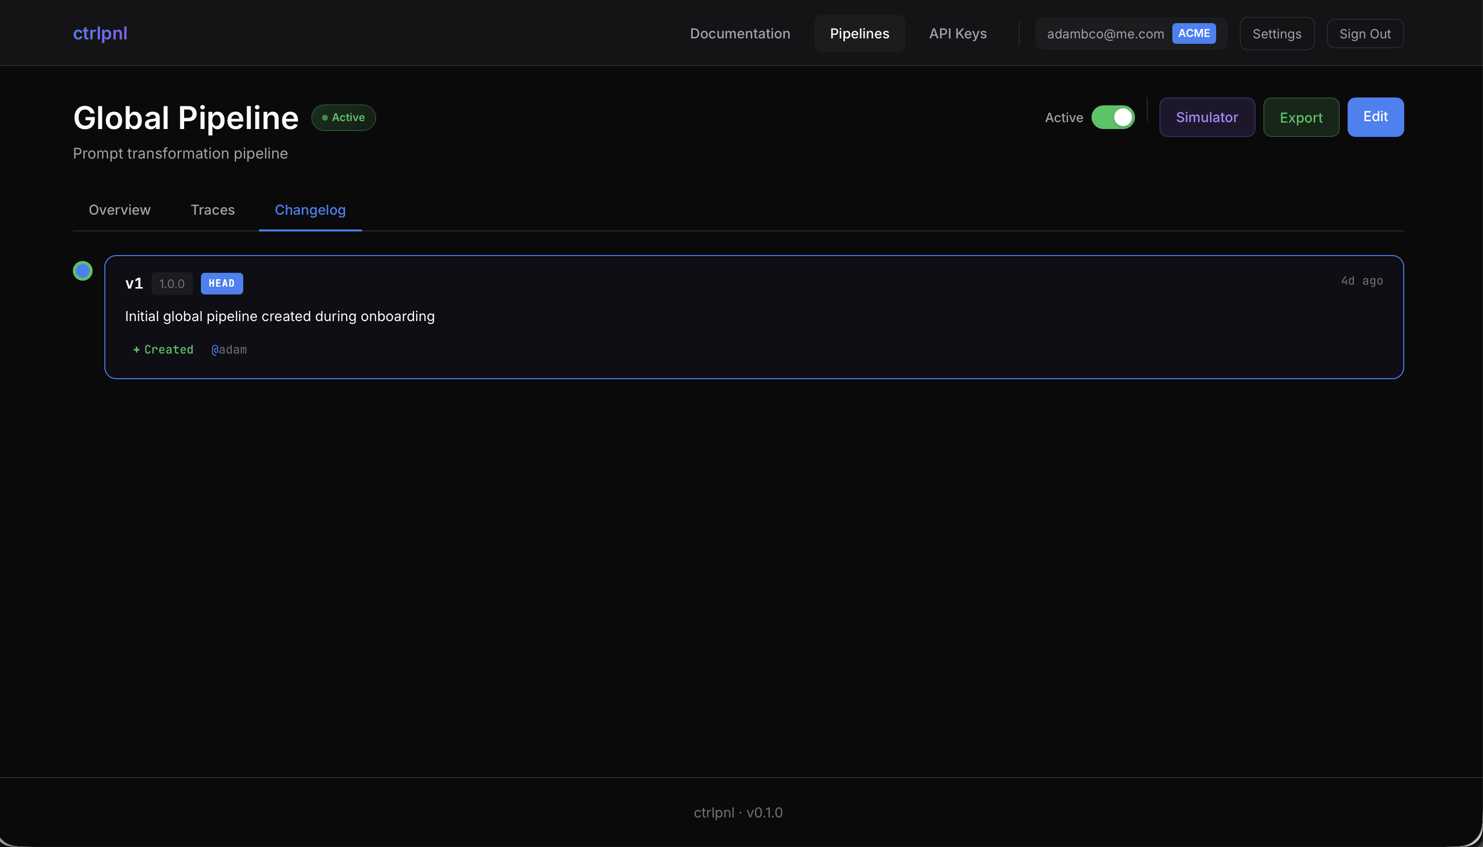
Task: Export the Global Pipeline
Action: [1300, 117]
